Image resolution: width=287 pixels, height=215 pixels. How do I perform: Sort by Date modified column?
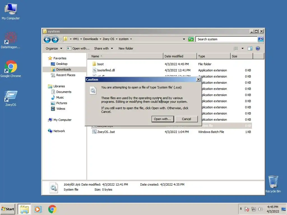180,56
